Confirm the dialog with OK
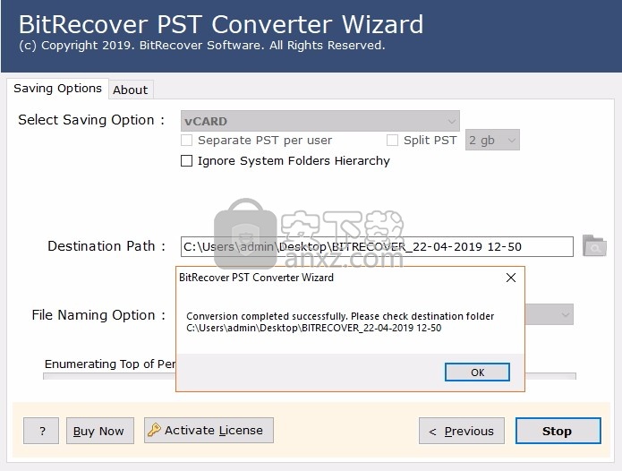The height and width of the screenshot is (471, 622). 477,373
